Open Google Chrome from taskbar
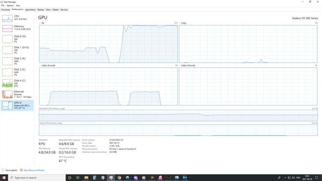 coord(119,177)
